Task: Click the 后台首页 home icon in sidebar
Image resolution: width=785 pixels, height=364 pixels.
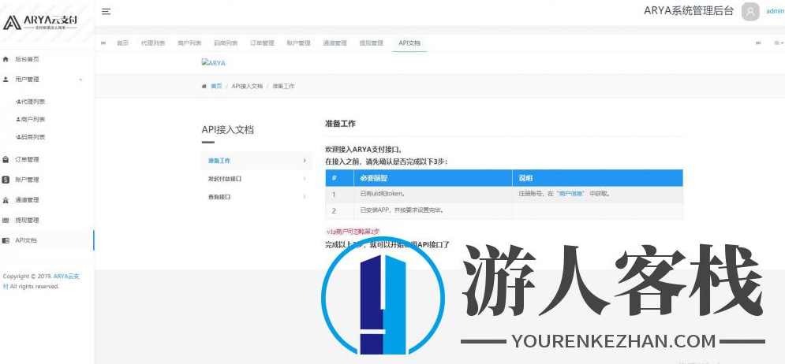Action: pos(6,59)
